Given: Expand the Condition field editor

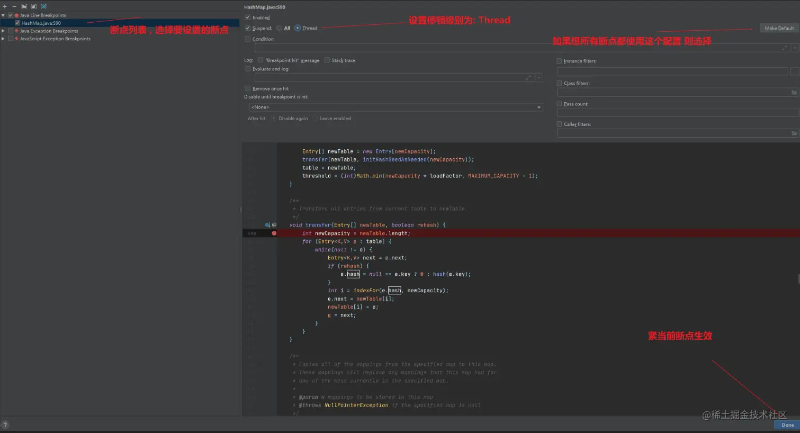Looking at the screenshot, I should pyautogui.click(x=784, y=48).
